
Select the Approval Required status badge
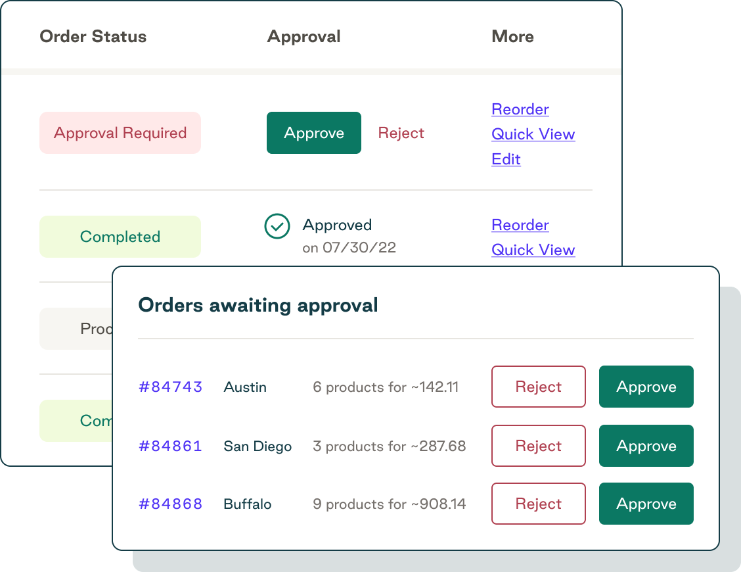pyautogui.click(x=120, y=133)
